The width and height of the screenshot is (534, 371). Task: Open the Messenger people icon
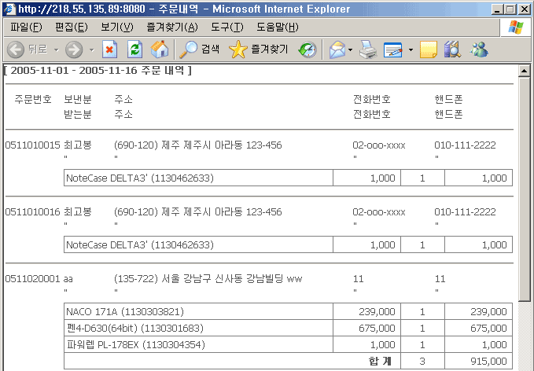coord(478,50)
